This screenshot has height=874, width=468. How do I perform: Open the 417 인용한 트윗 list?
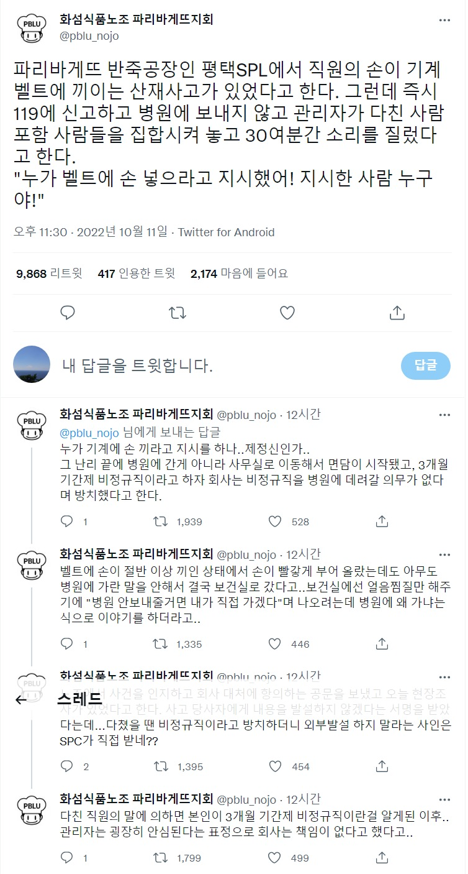(x=137, y=274)
